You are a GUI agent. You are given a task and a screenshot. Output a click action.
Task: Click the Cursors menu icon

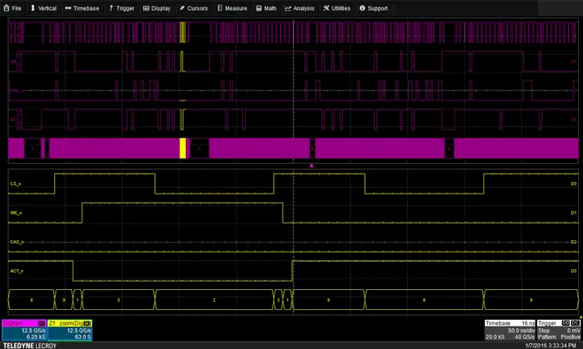point(182,8)
